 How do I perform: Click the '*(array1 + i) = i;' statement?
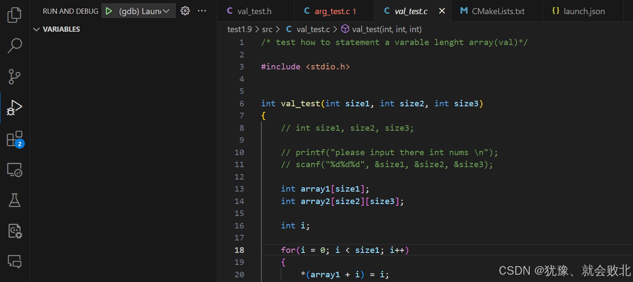pyautogui.click(x=345, y=274)
